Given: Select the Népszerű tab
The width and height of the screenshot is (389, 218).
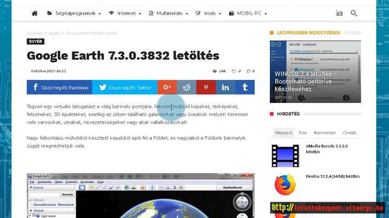Looking at the screenshot, I should click(x=283, y=133).
